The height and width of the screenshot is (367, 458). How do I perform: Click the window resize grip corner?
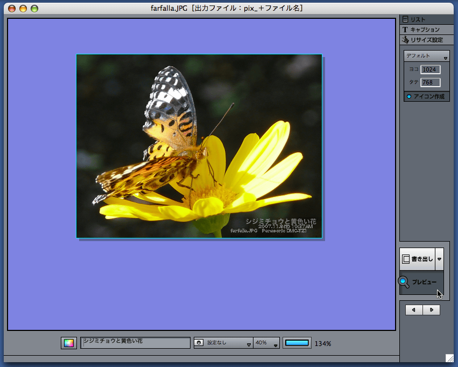coord(449,358)
